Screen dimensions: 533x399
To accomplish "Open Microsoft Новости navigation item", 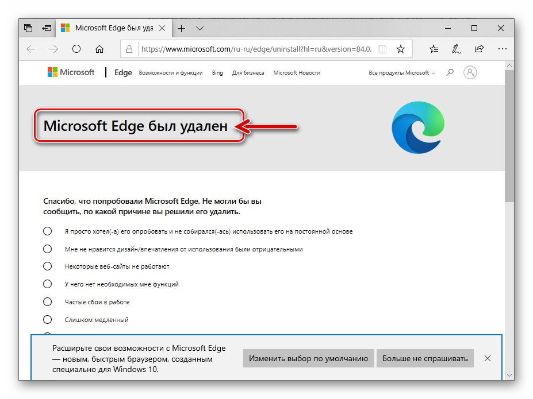I will coord(297,72).
